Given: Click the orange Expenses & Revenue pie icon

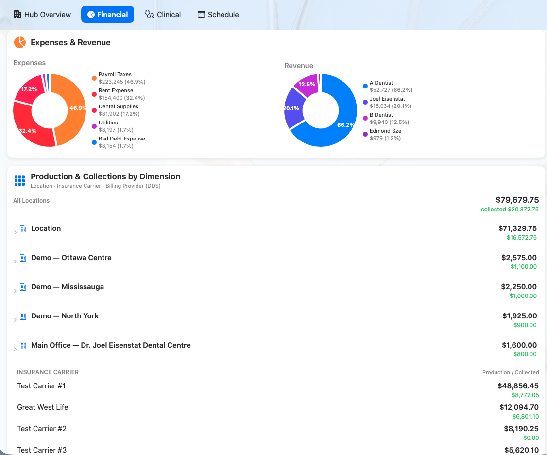Looking at the screenshot, I should coord(20,42).
